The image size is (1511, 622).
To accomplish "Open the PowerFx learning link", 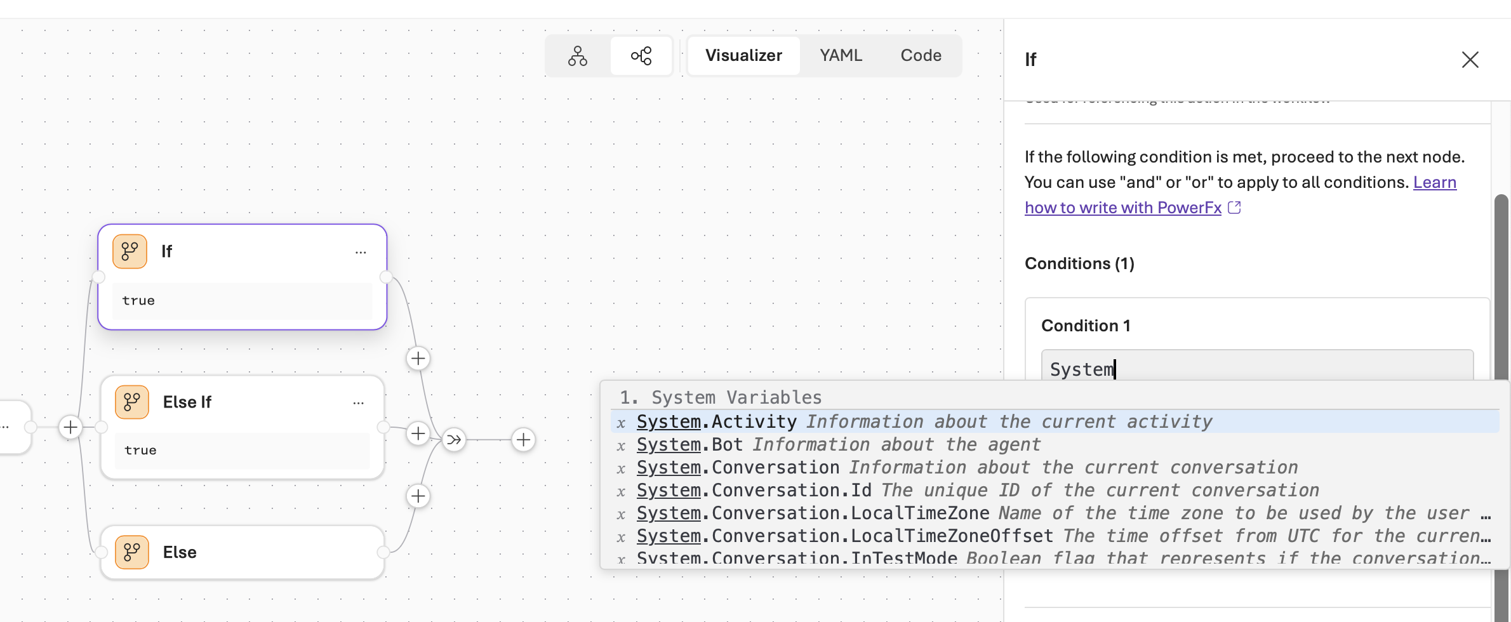I will pos(1122,208).
